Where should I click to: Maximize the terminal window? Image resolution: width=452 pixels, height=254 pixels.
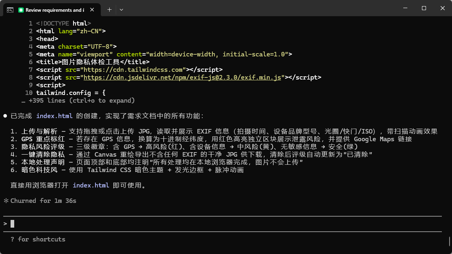tap(424, 8)
